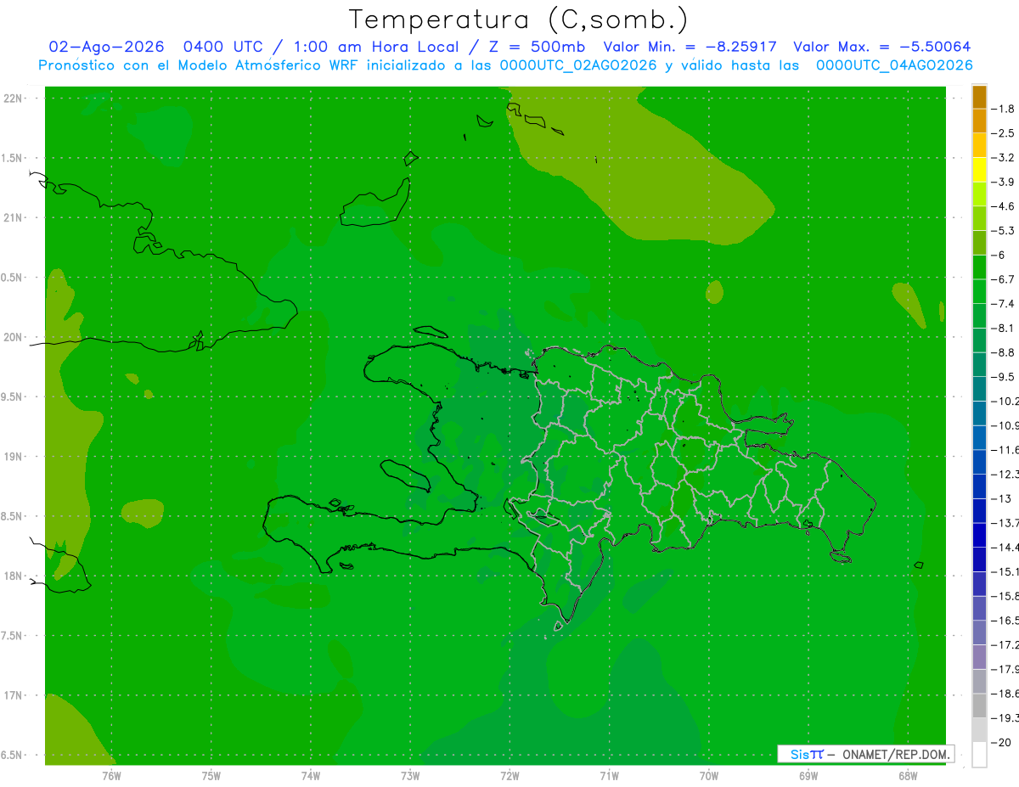Click the "72W" longitude label
This screenshot has width=1019, height=787.
tap(509, 775)
